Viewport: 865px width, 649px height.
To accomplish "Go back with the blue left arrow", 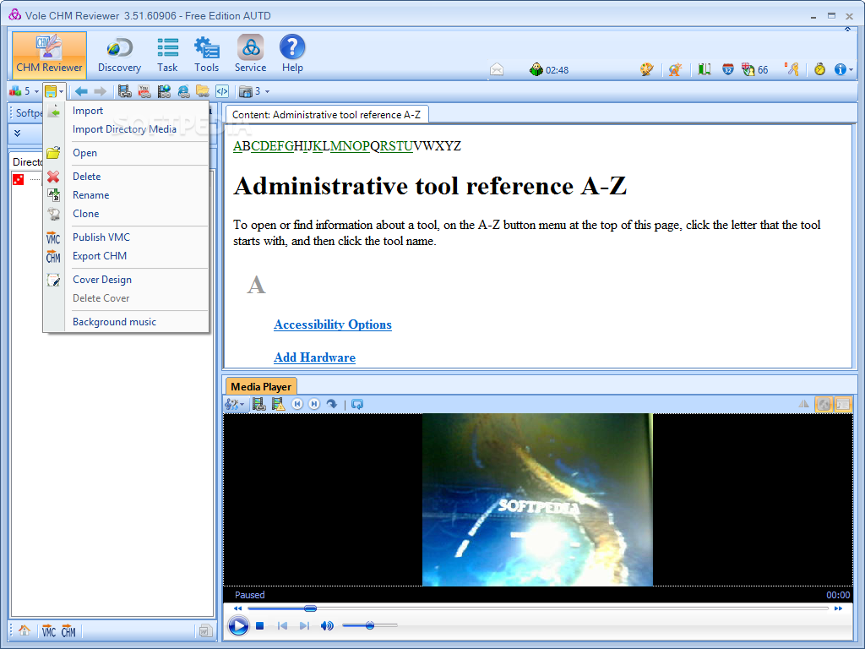I will point(81,91).
